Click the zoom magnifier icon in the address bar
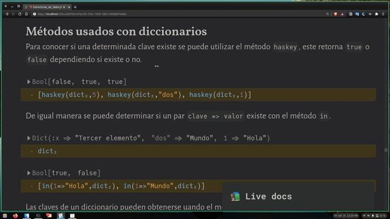 (x=328, y=14)
